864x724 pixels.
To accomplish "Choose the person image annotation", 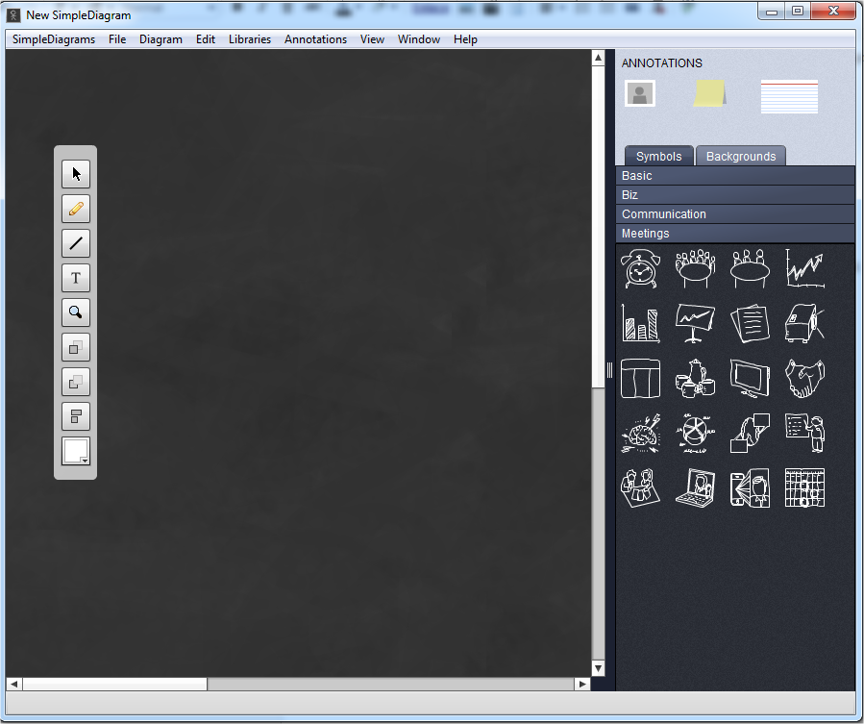I will [640, 93].
